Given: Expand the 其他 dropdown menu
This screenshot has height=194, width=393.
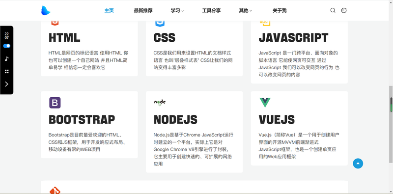Looking at the screenshot, I should 245,10.
